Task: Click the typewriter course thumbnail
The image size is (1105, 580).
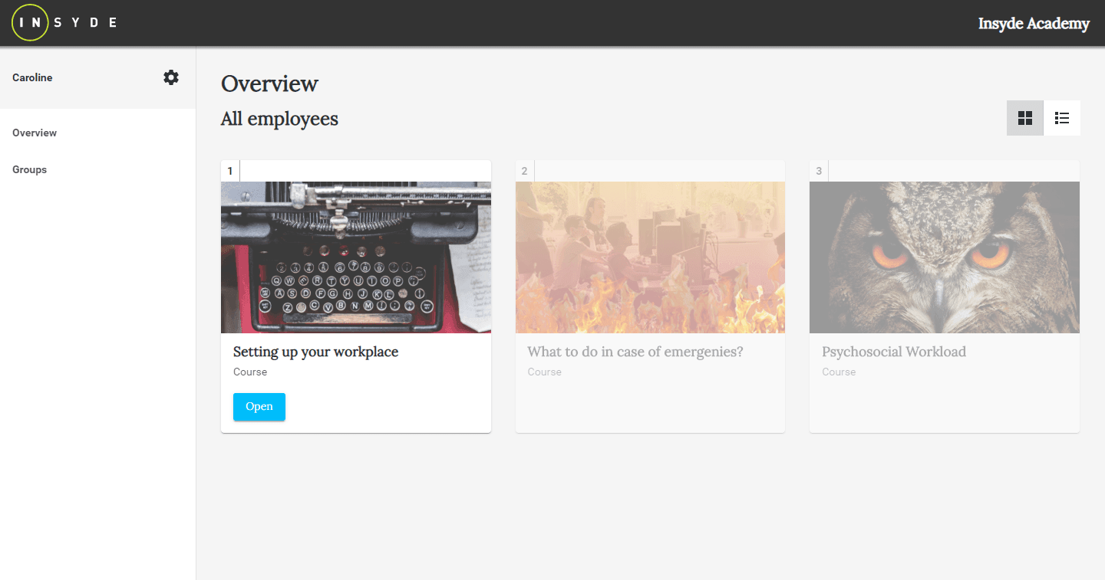Action: coord(355,257)
